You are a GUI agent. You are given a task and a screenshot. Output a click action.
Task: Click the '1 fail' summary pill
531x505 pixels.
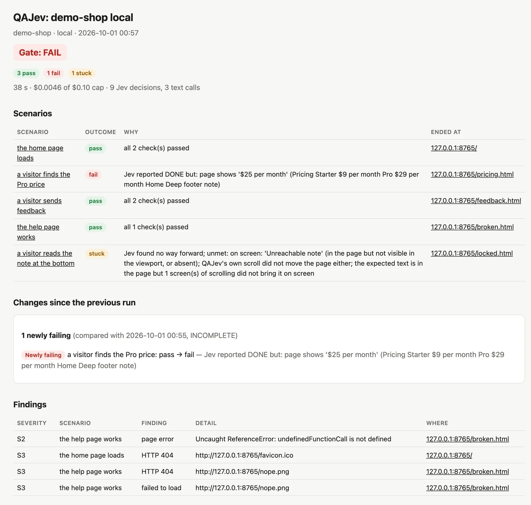tap(53, 73)
